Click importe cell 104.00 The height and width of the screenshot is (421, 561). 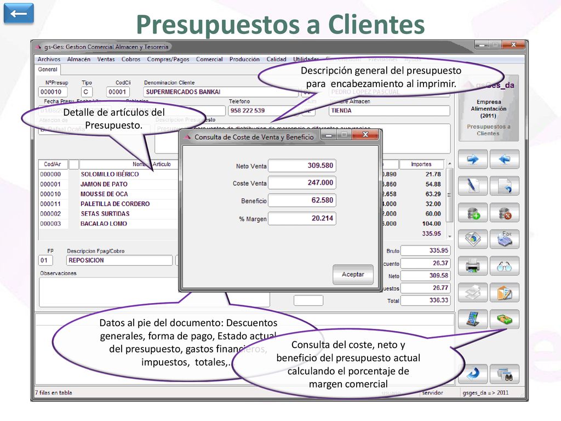click(x=432, y=224)
